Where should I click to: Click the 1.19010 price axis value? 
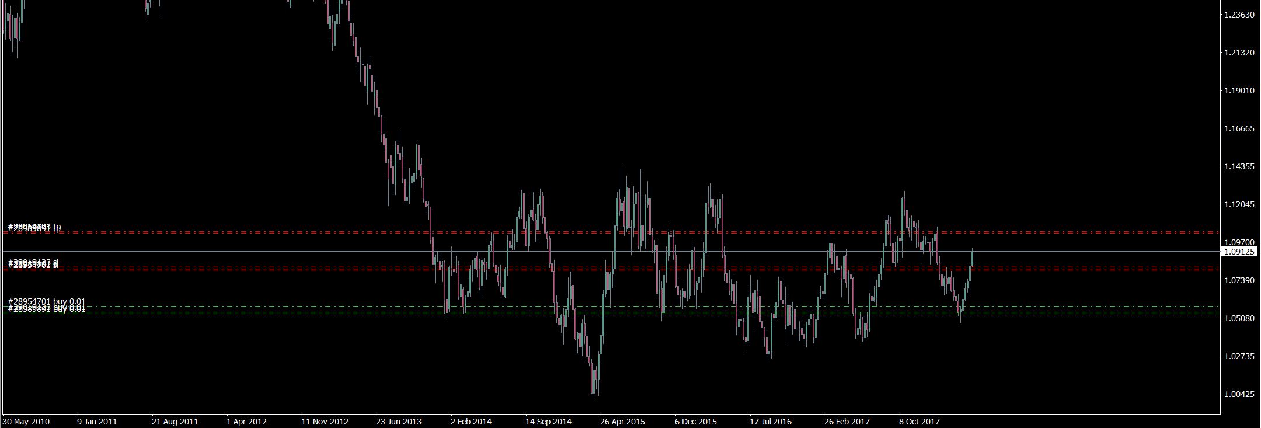pos(1239,91)
